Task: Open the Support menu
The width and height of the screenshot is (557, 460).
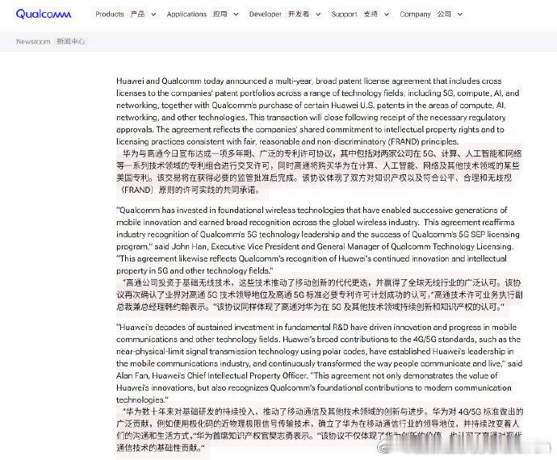Action: [x=354, y=15]
